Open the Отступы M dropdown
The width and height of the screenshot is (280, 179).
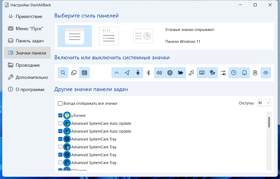(x=264, y=103)
